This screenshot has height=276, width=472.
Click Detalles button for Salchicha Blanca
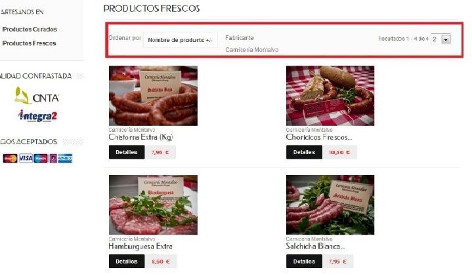pyautogui.click(x=304, y=262)
